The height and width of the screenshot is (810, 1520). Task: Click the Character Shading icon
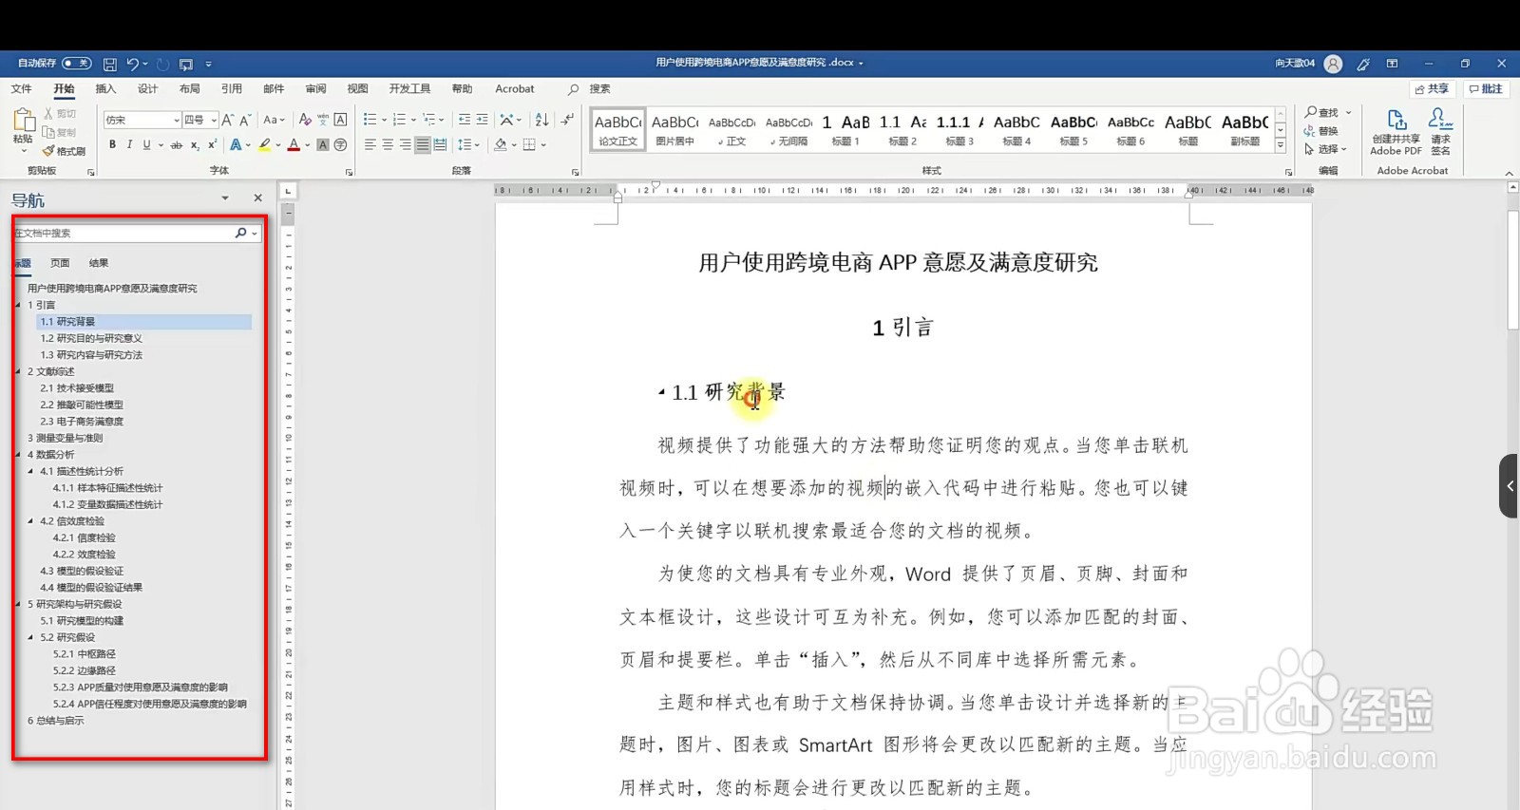coord(323,144)
